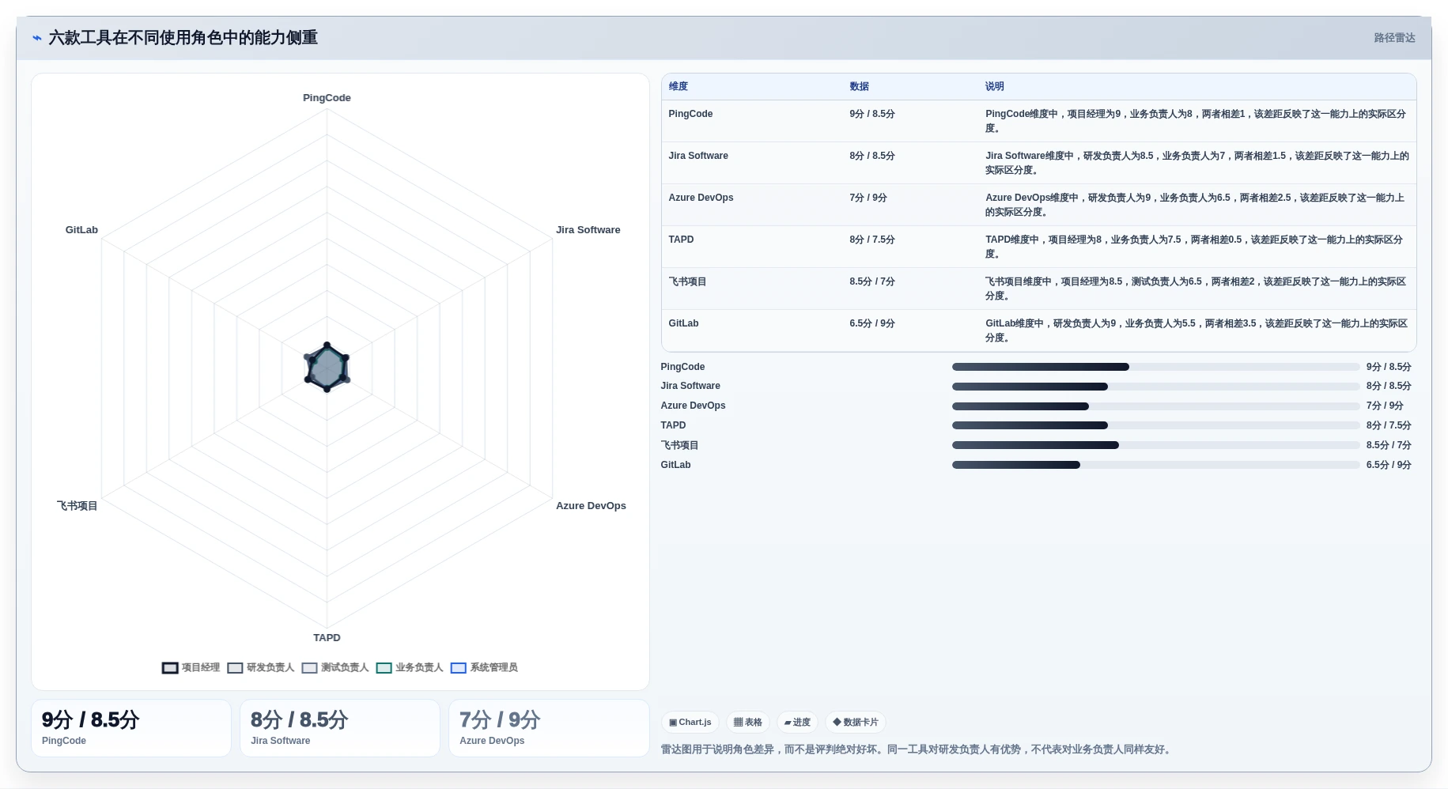
Task: Toggle the 系统管理员 legend series
Action: 484,668
